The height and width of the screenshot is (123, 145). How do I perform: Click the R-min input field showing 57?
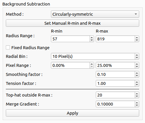pos(70,39)
